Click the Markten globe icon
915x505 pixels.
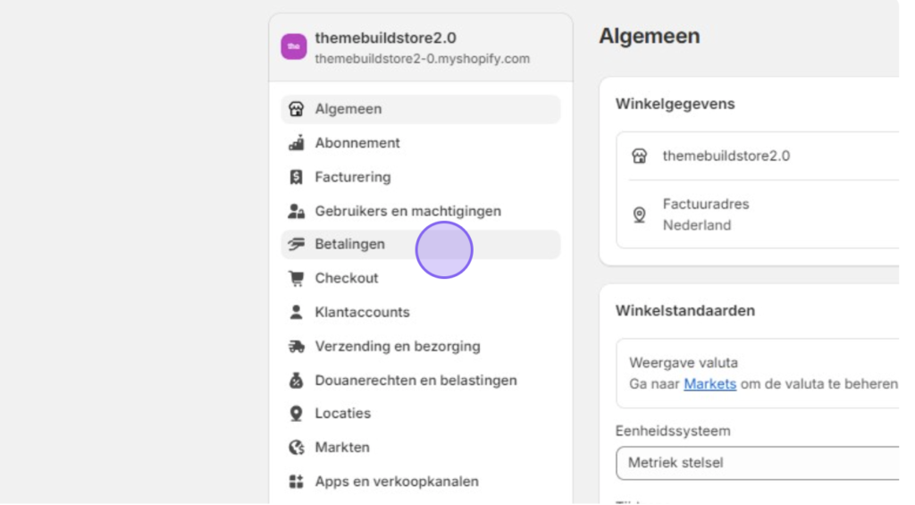point(296,447)
